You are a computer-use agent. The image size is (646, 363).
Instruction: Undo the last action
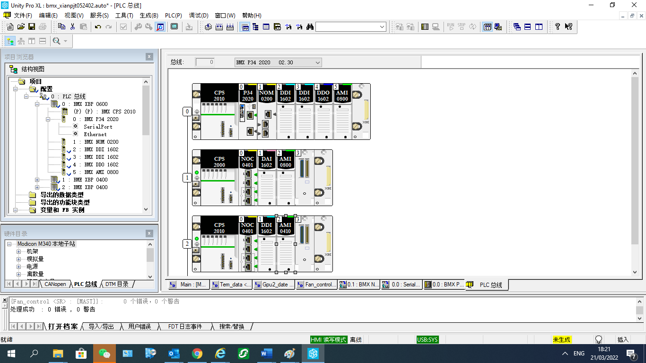tap(98, 27)
